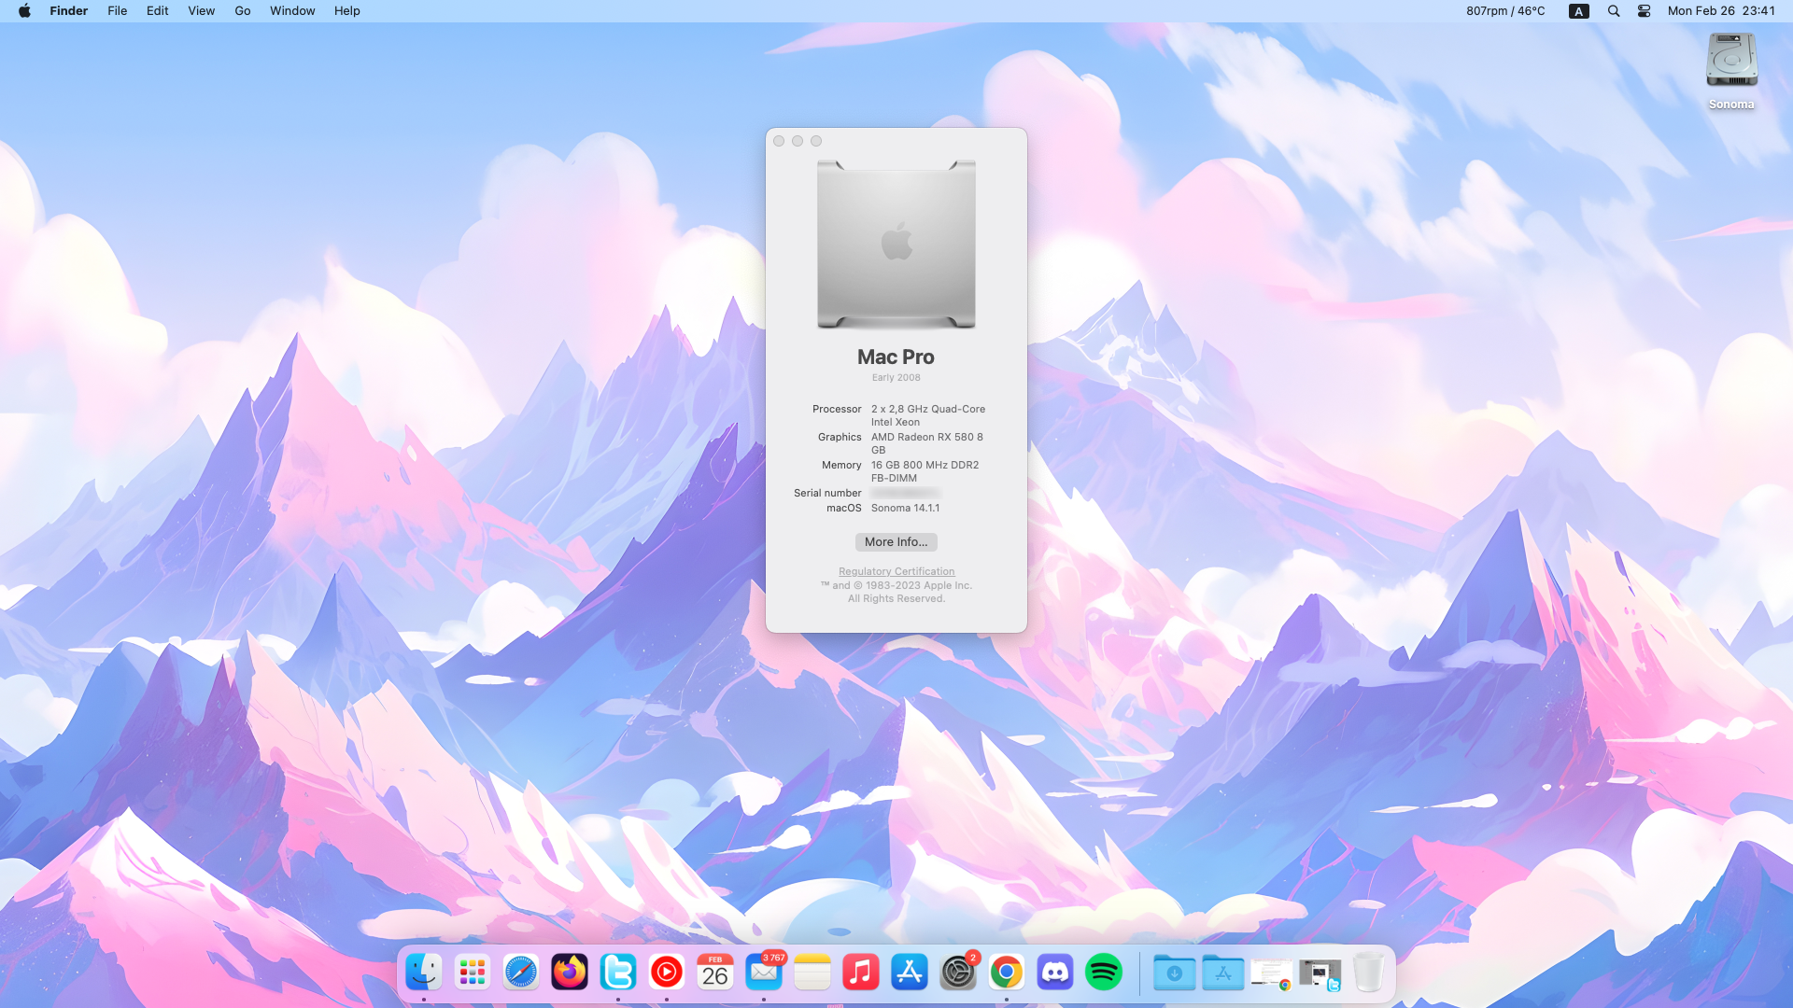Launch Google Chrome from the Dock
This screenshot has height=1008, width=1793.
(1007, 973)
